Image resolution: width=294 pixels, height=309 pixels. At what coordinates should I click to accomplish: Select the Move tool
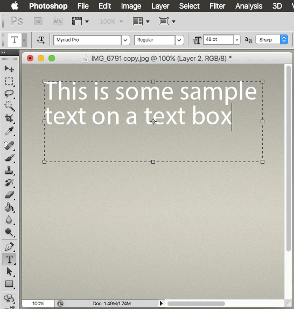[9, 69]
